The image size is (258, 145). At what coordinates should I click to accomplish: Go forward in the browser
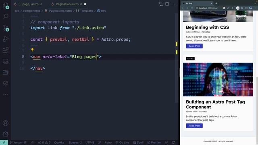tap(187, 8)
